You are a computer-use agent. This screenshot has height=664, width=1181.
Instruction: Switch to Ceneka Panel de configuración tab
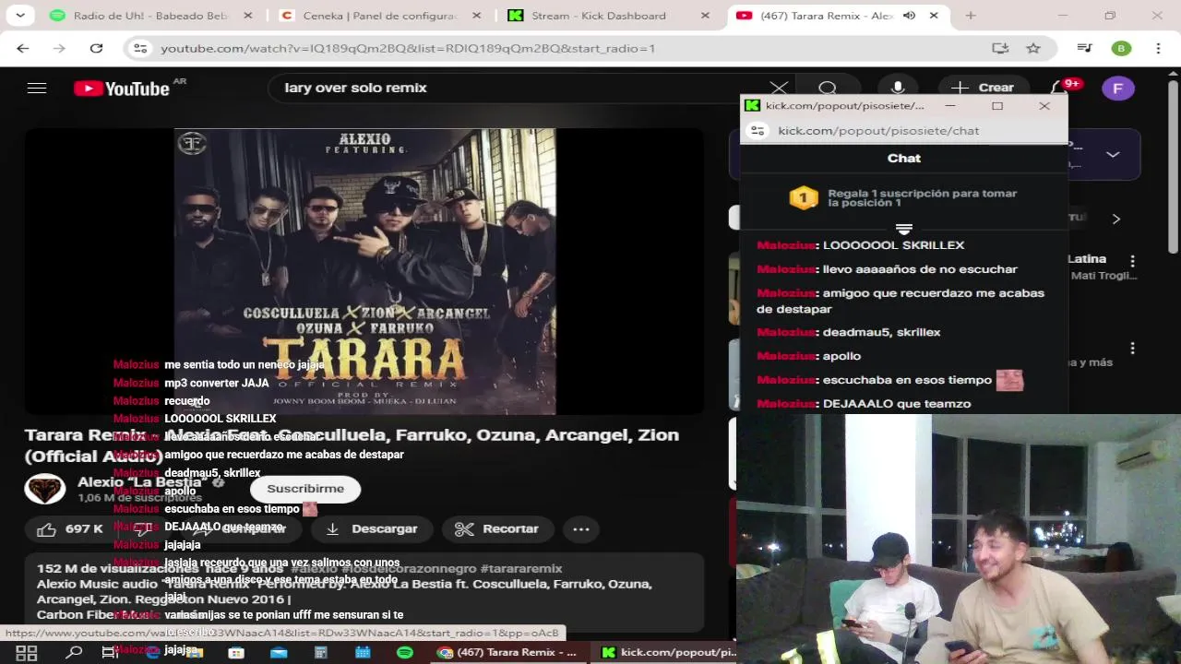[378, 16]
